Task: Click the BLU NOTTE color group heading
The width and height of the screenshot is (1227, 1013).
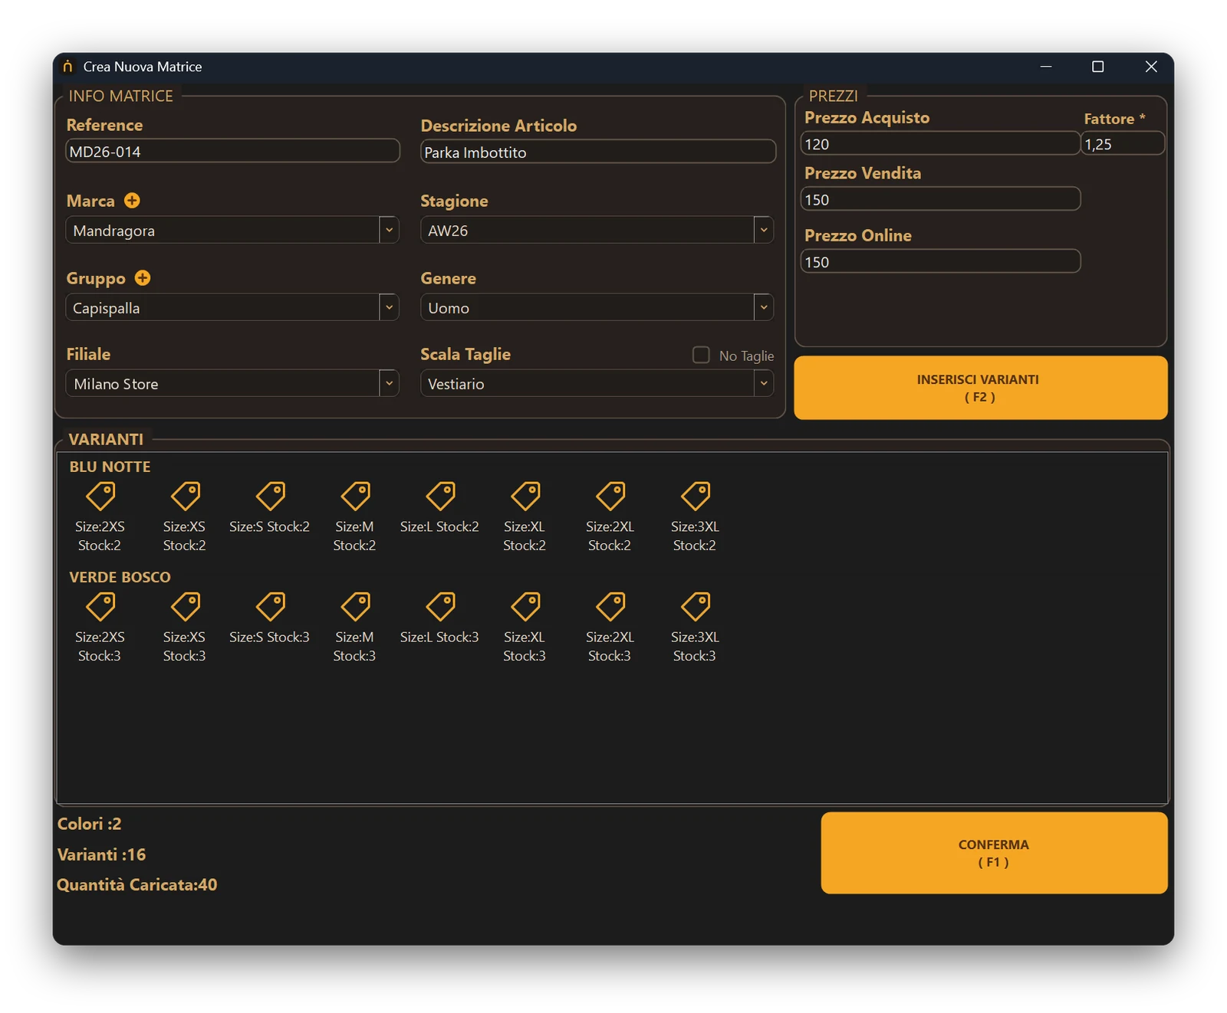Action: click(110, 467)
